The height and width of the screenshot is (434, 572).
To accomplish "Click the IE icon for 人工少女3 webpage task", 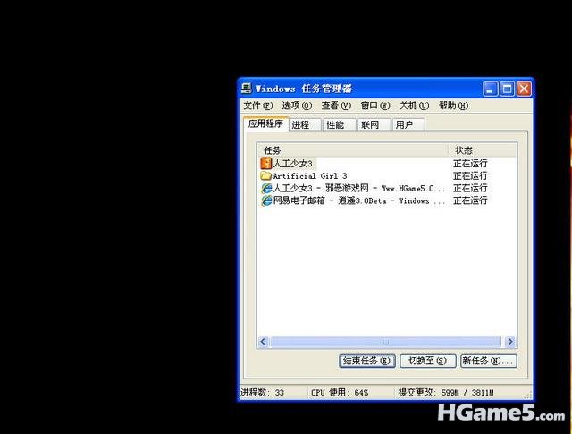I will [265, 189].
